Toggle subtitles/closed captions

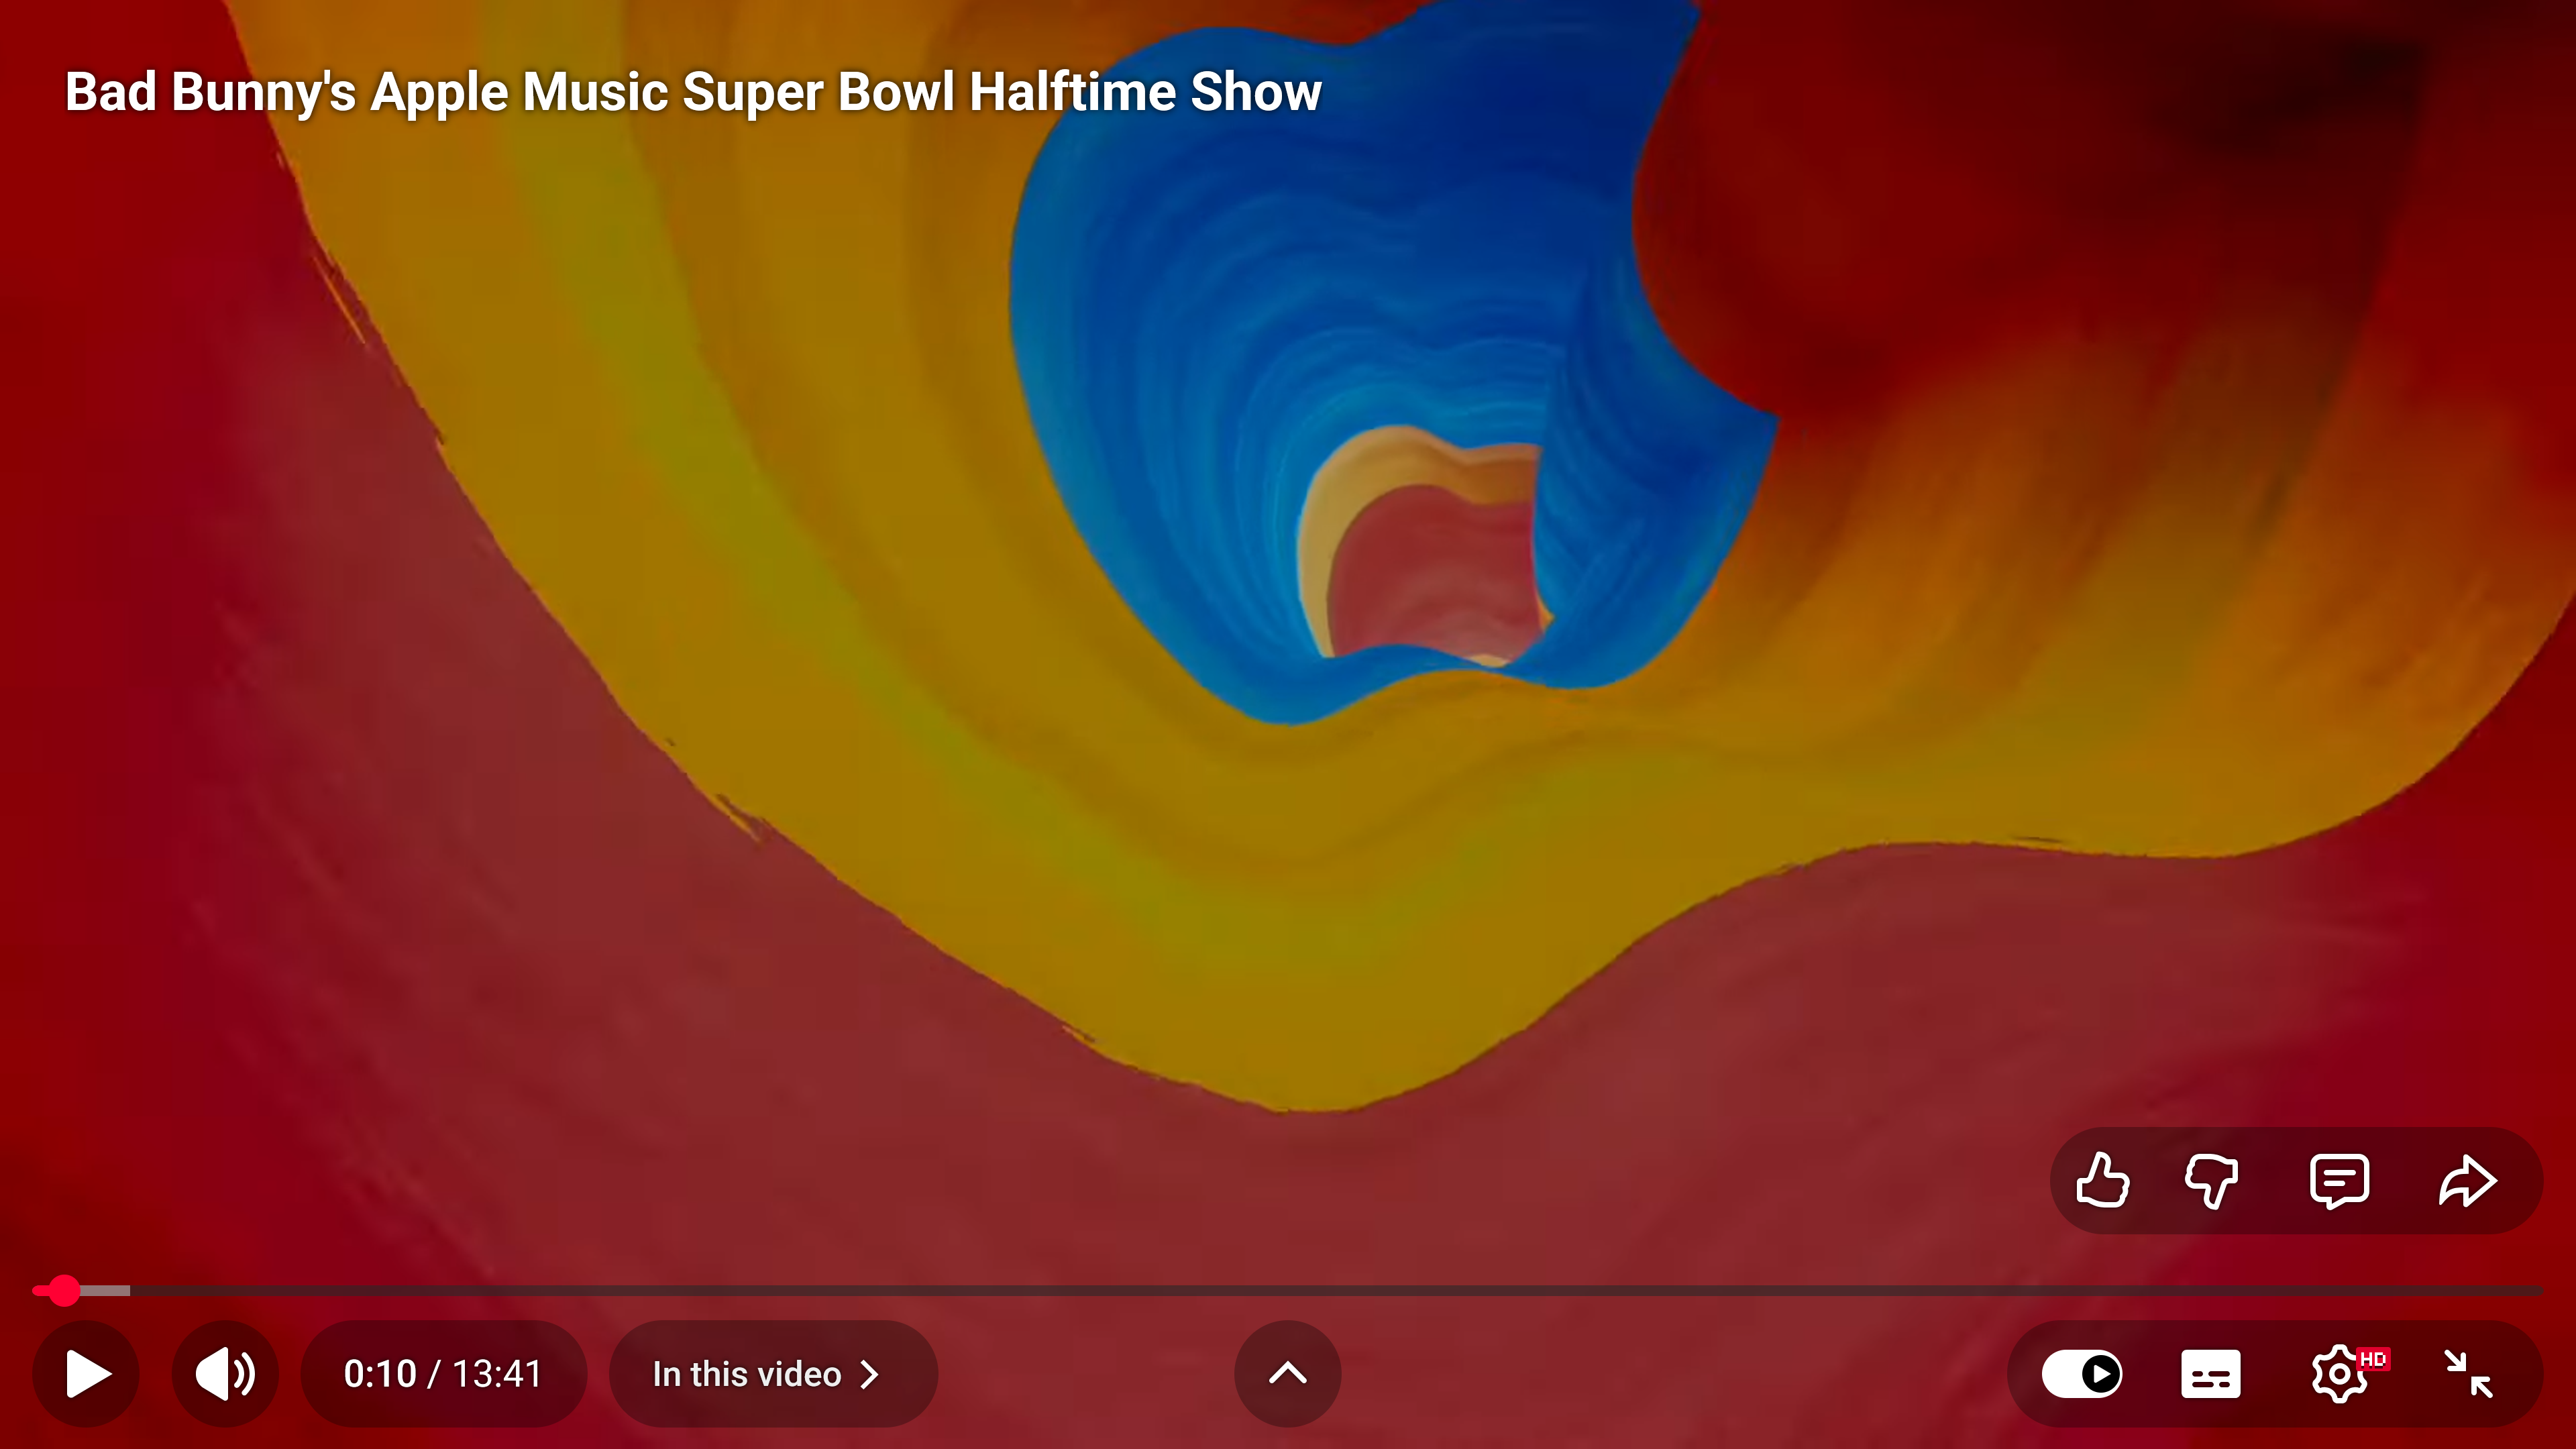[2210, 1374]
